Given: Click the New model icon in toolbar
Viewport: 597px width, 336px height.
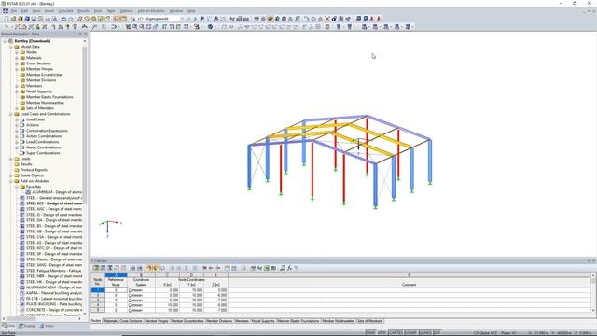Looking at the screenshot, I should (7, 19).
